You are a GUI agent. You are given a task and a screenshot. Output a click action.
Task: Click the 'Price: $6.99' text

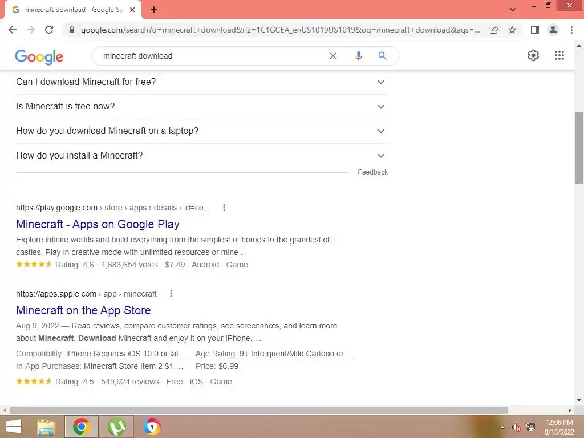tap(217, 366)
